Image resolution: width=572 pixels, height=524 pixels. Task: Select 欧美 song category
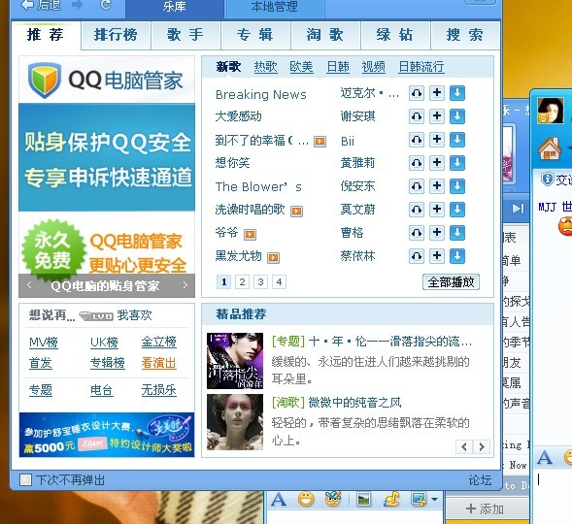[301, 67]
